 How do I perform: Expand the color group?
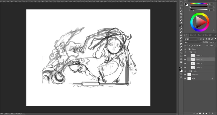tap(190, 71)
